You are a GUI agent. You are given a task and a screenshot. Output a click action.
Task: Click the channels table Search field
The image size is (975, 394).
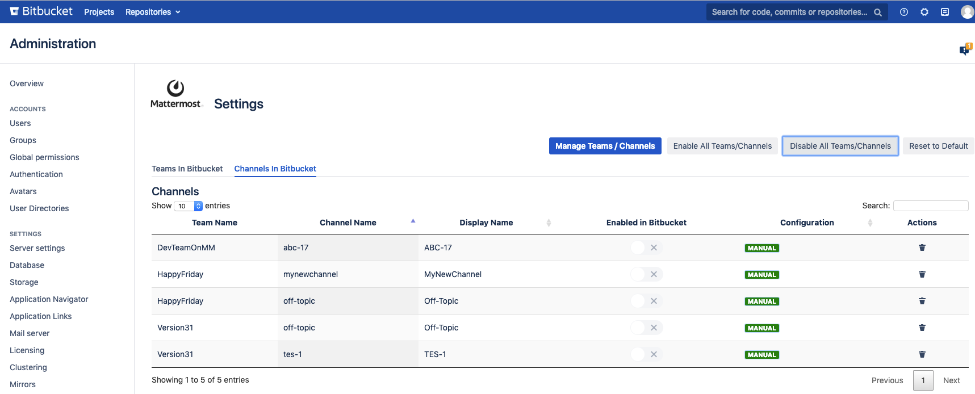pyautogui.click(x=930, y=206)
